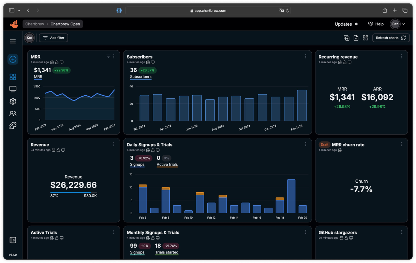Click the Add filter button

coord(54,38)
